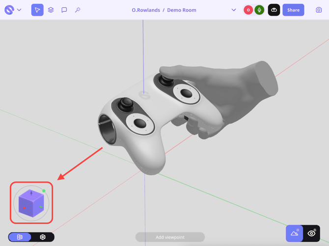Click the Demo Room title

(x=182, y=10)
